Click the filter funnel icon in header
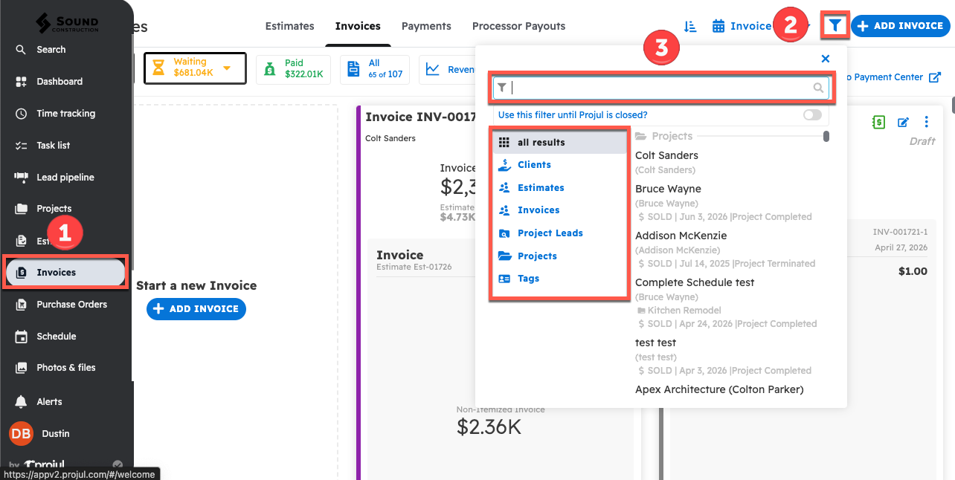 click(836, 26)
